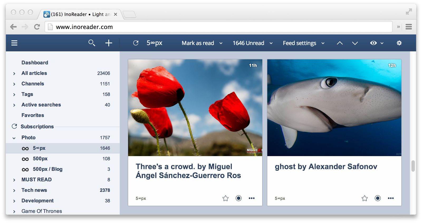This screenshot has width=422, height=223.
Task: Open the MUST READ folder label
Action: pos(37,180)
